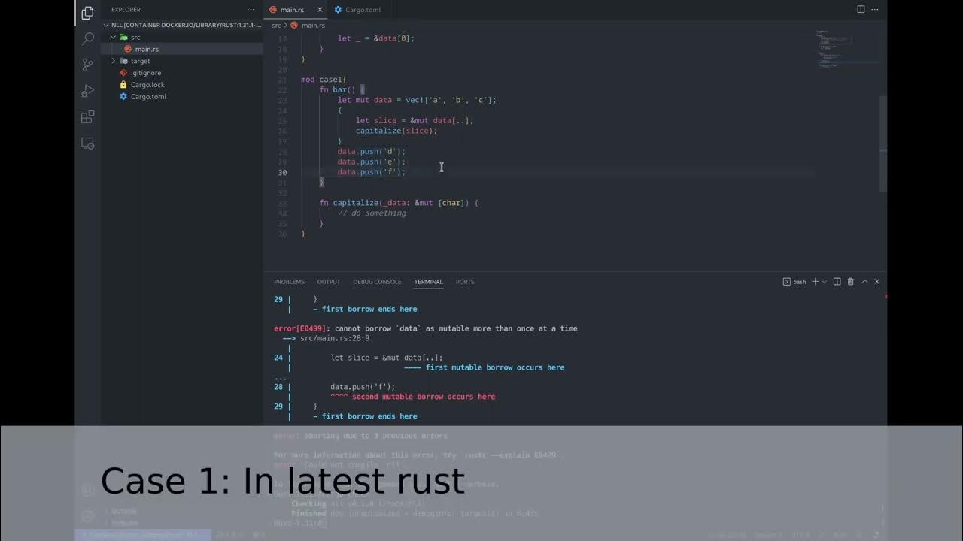Open the Output panel tab
This screenshot has width=963, height=541.
click(329, 282)
